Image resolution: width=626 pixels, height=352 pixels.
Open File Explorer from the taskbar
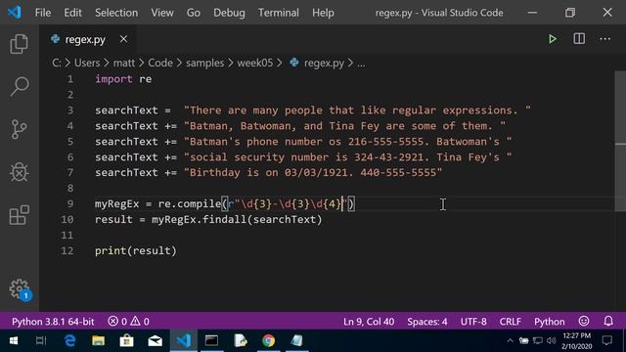(x=98, y=340)
